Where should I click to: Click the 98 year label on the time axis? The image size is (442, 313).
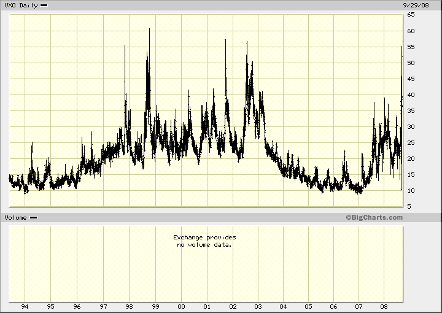click(129, 307)
